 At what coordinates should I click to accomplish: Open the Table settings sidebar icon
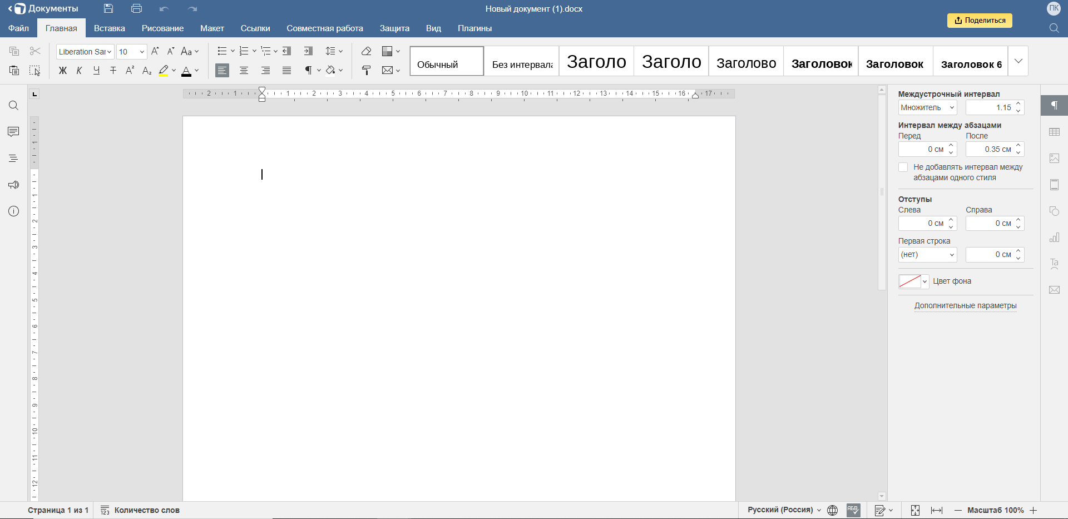point(1054,132)
